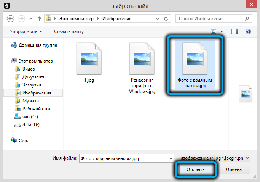Open the view options dropdown arrow
Image resolution: width=260 pixels, height=182 pixels.
[x=222, y=31]
